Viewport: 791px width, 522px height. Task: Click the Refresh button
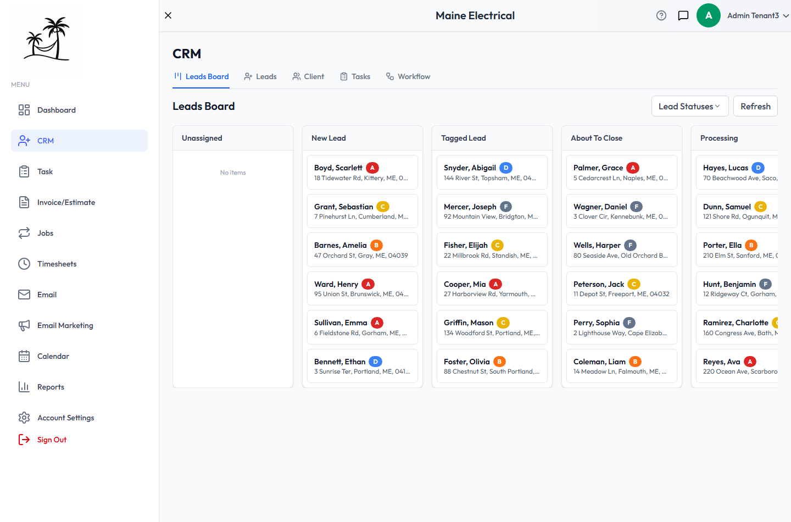pos(755,106)
